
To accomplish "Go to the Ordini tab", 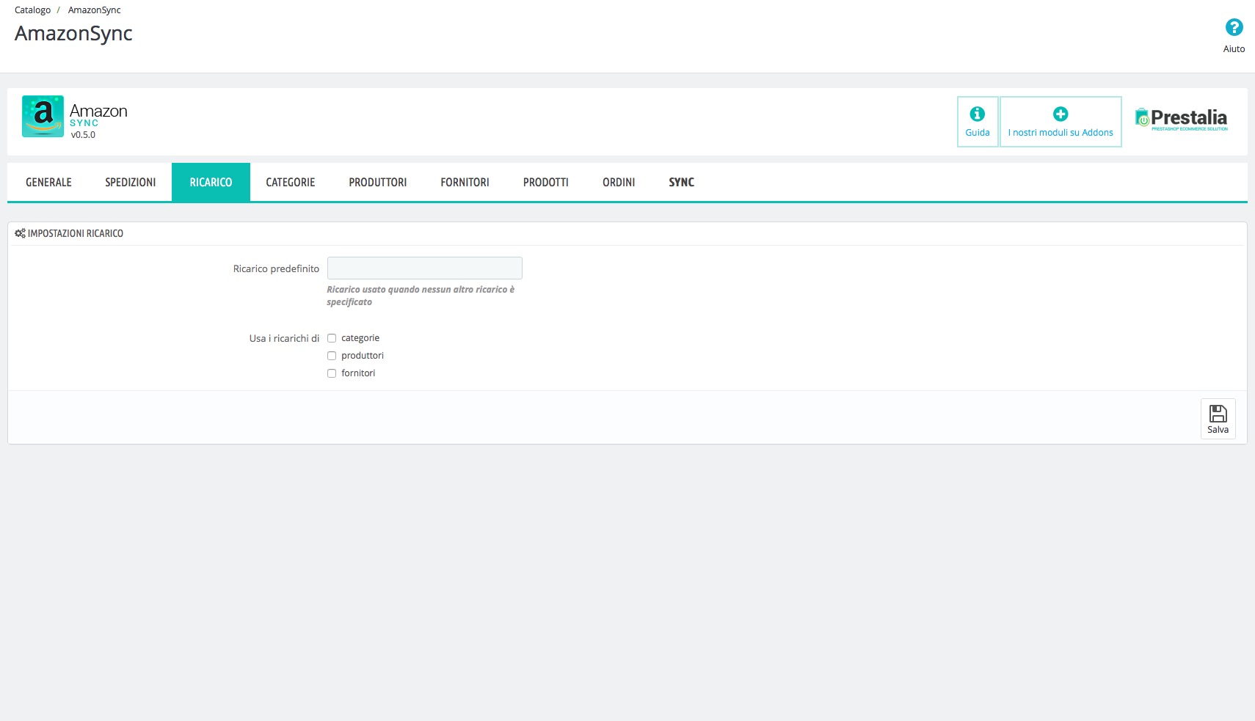I will 619,182.
